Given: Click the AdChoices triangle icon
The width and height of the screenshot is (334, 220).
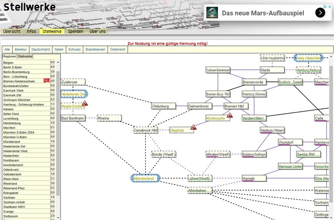Looking at the screenshot, I should pyautogui.click(x=325, y=7).
